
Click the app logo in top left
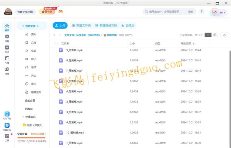pyautogui.click(x=8, y=12)
